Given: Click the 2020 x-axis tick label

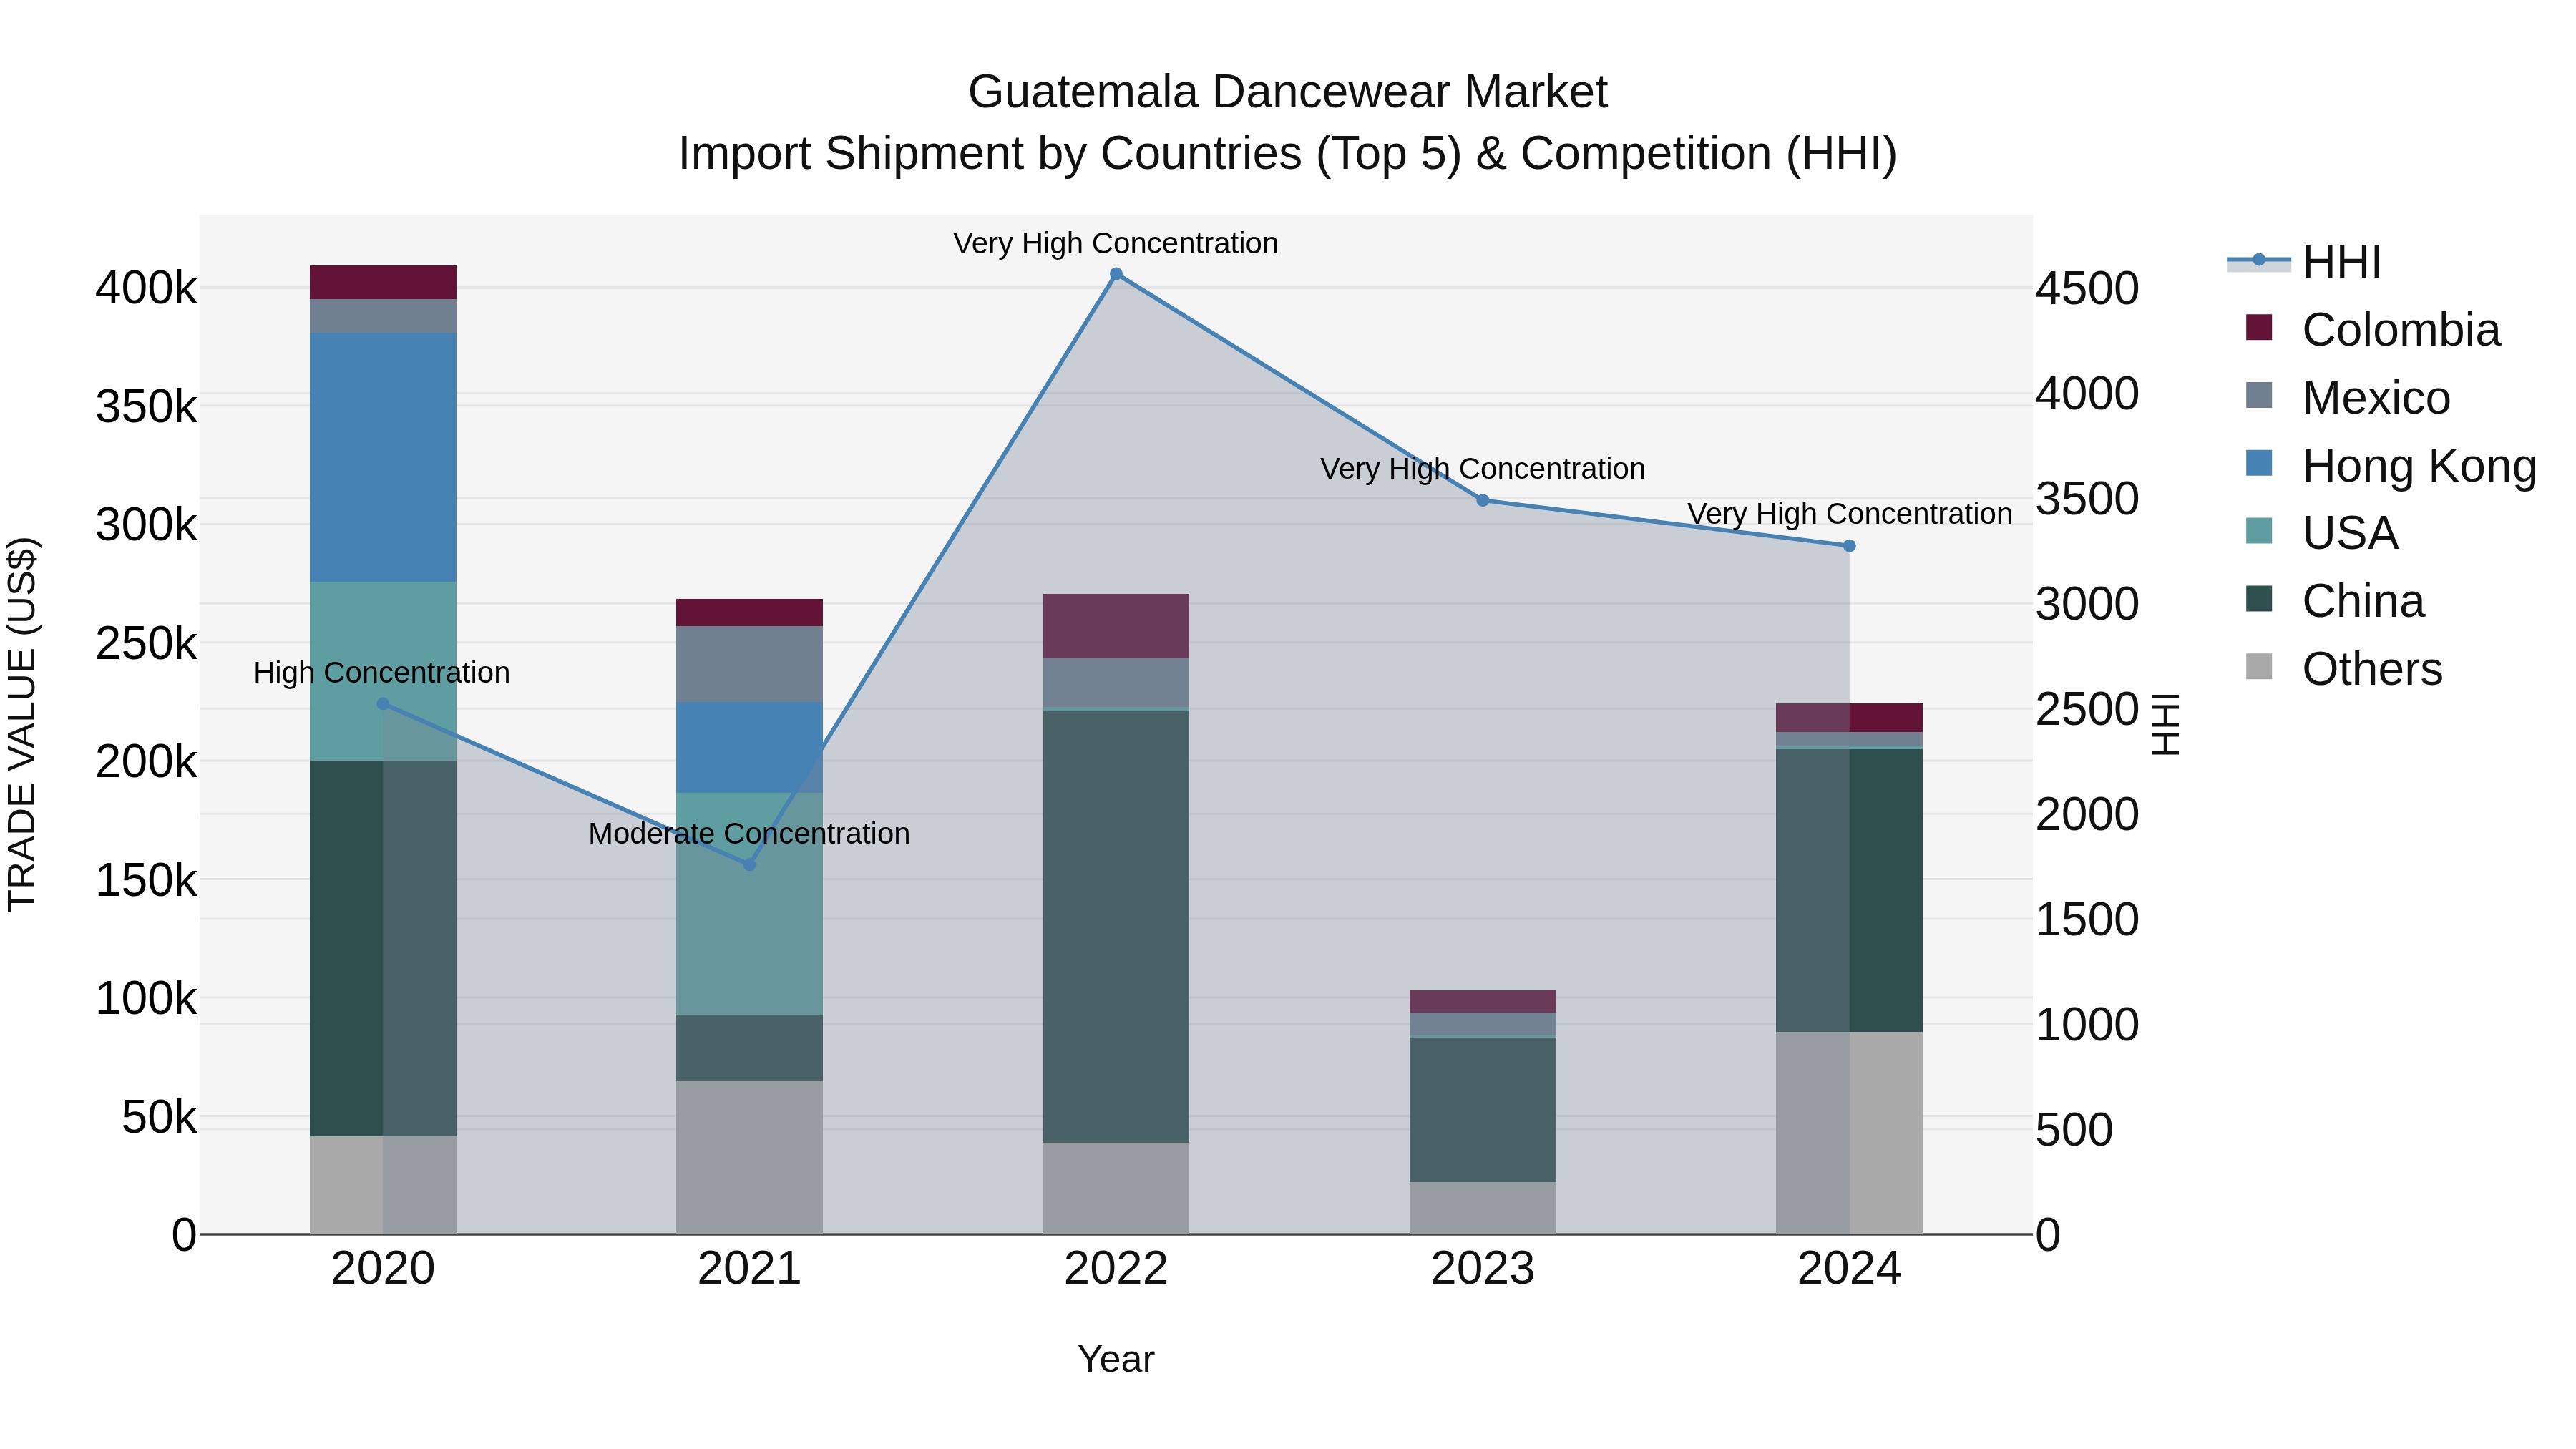Looking at the screenshot, I should tap(383, 1269).
